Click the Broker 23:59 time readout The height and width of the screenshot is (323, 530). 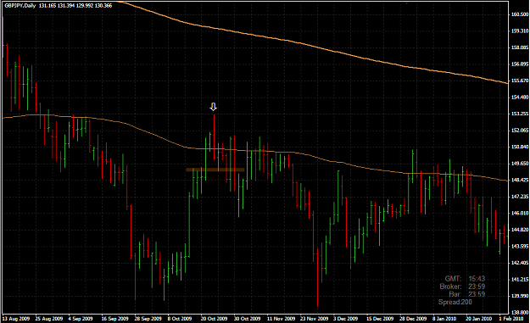coord(462,287)
